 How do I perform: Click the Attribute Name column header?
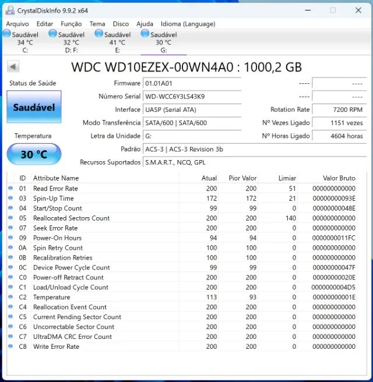[105, 178]
